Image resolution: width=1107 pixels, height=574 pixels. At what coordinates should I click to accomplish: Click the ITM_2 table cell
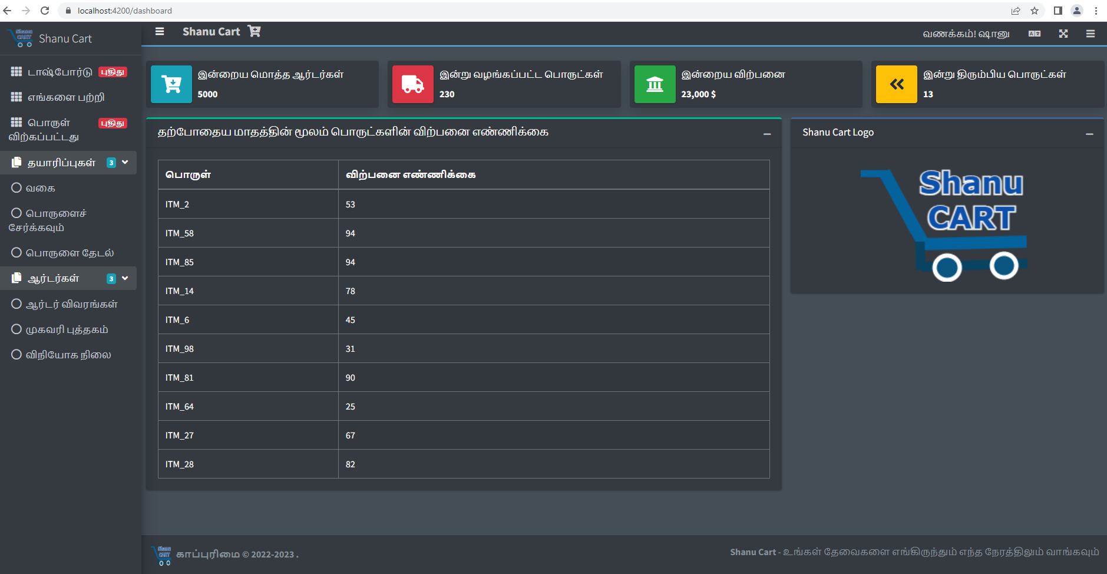tap(248, 204)
